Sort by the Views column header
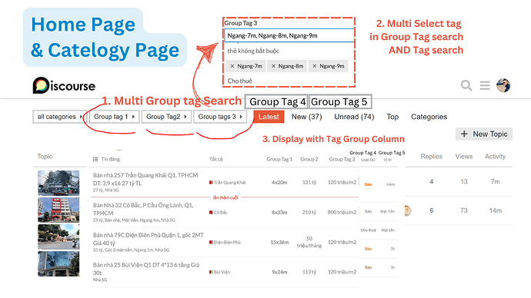531x298 pixels. pos(463,157)
